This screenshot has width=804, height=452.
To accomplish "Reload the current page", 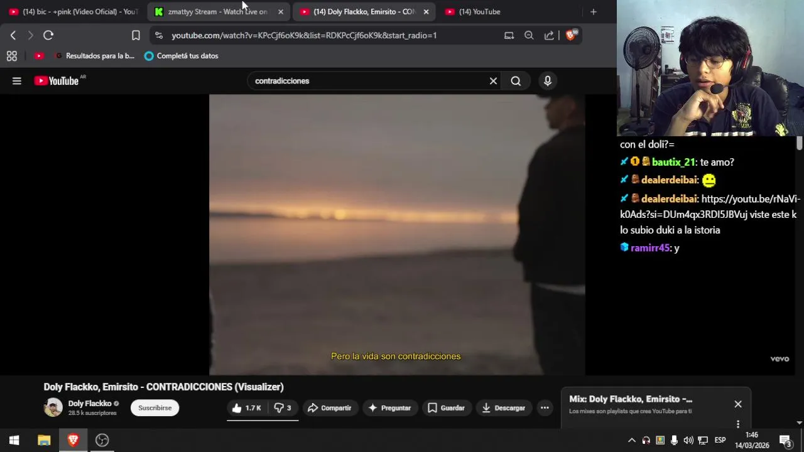I will click(48, 35).
